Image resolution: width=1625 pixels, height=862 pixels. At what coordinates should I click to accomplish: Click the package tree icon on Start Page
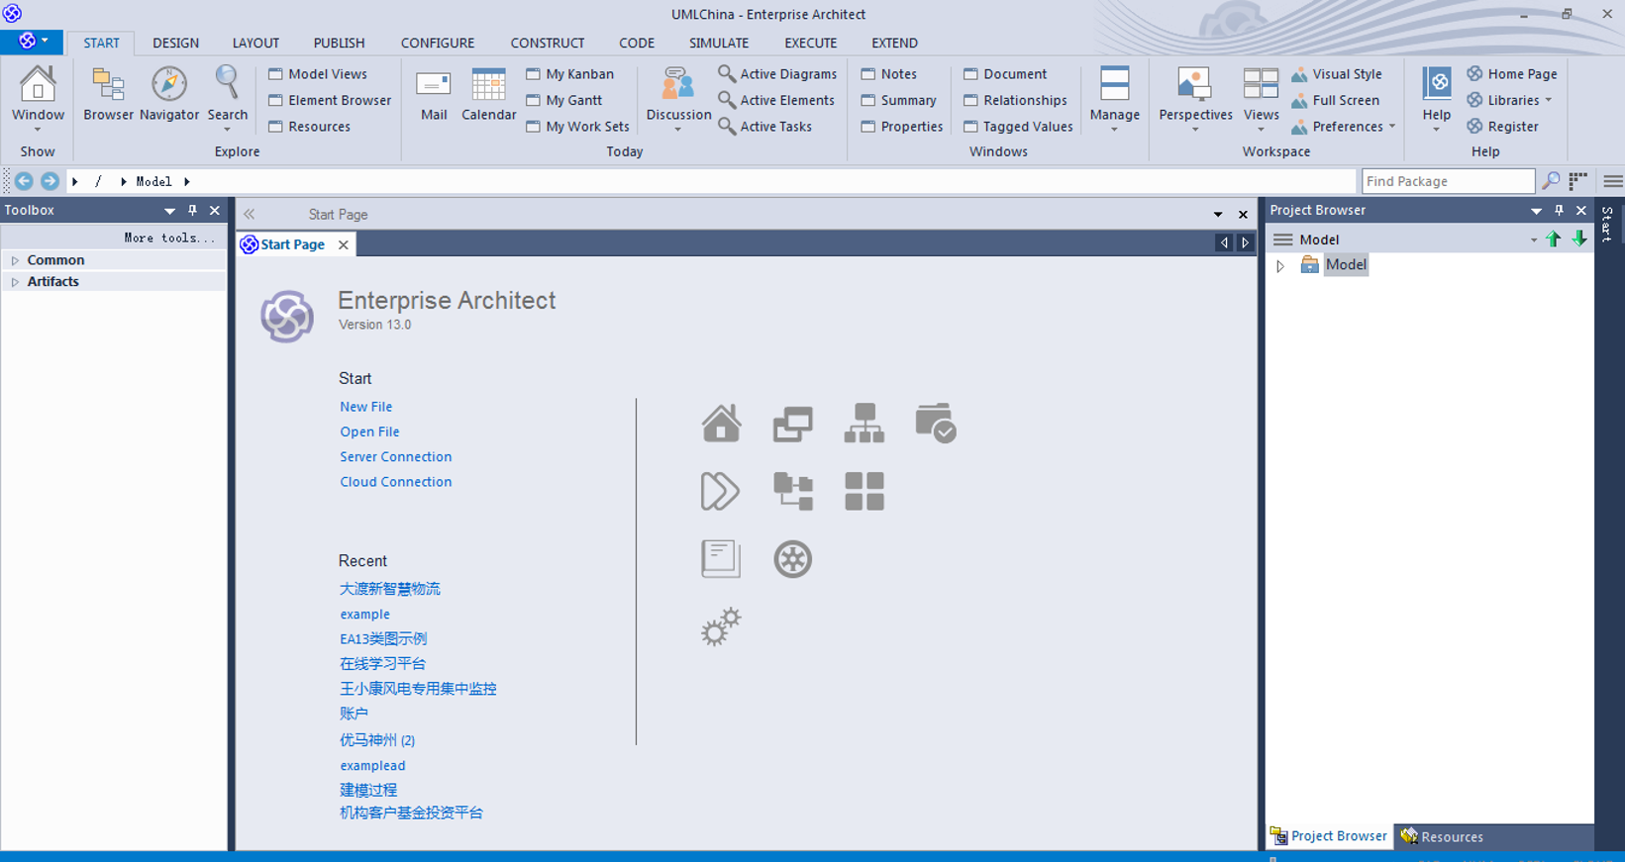coord(793,491)
